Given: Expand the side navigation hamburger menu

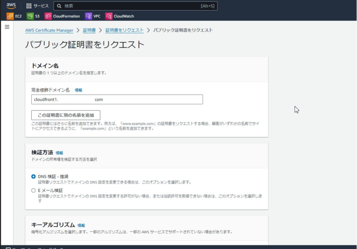Looking at the screenshot, I should [x=7, y=27].
